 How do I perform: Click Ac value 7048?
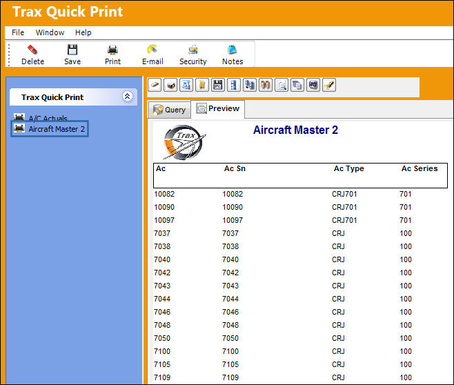click(162, 325)
